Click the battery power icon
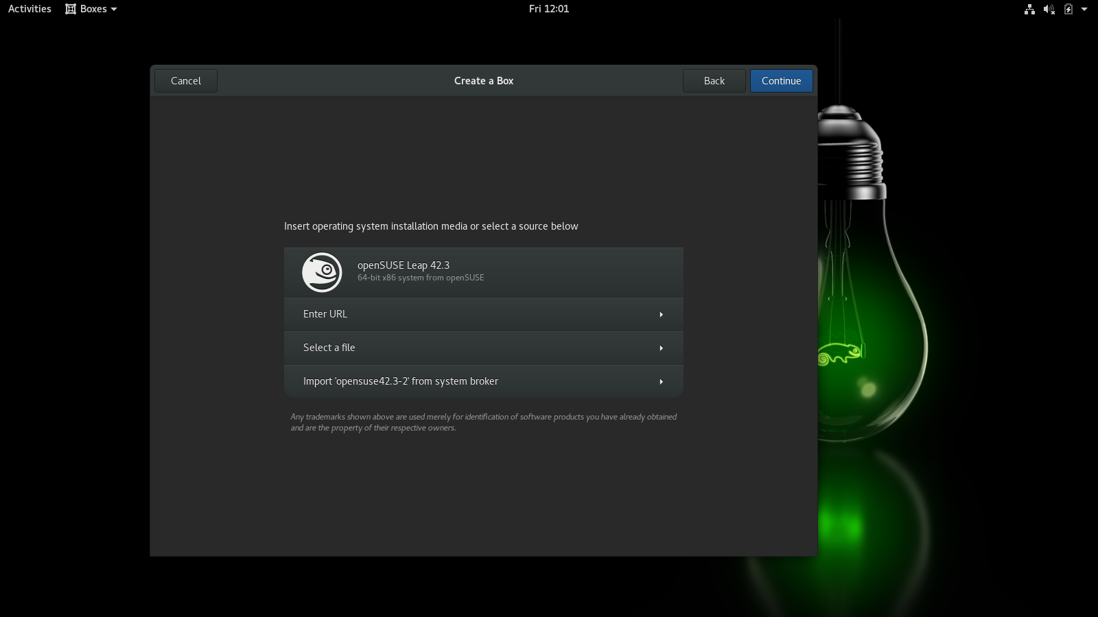 [1068, 9]
